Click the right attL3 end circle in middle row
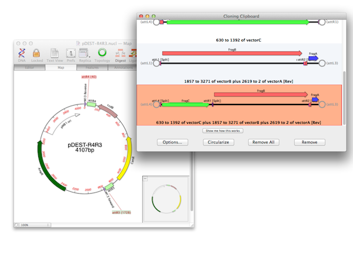Screen dimensions: 353x257 coord(322,63)
